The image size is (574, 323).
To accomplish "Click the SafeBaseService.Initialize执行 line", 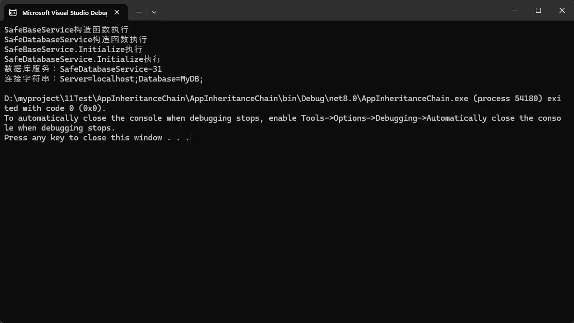I will (73, 50).
